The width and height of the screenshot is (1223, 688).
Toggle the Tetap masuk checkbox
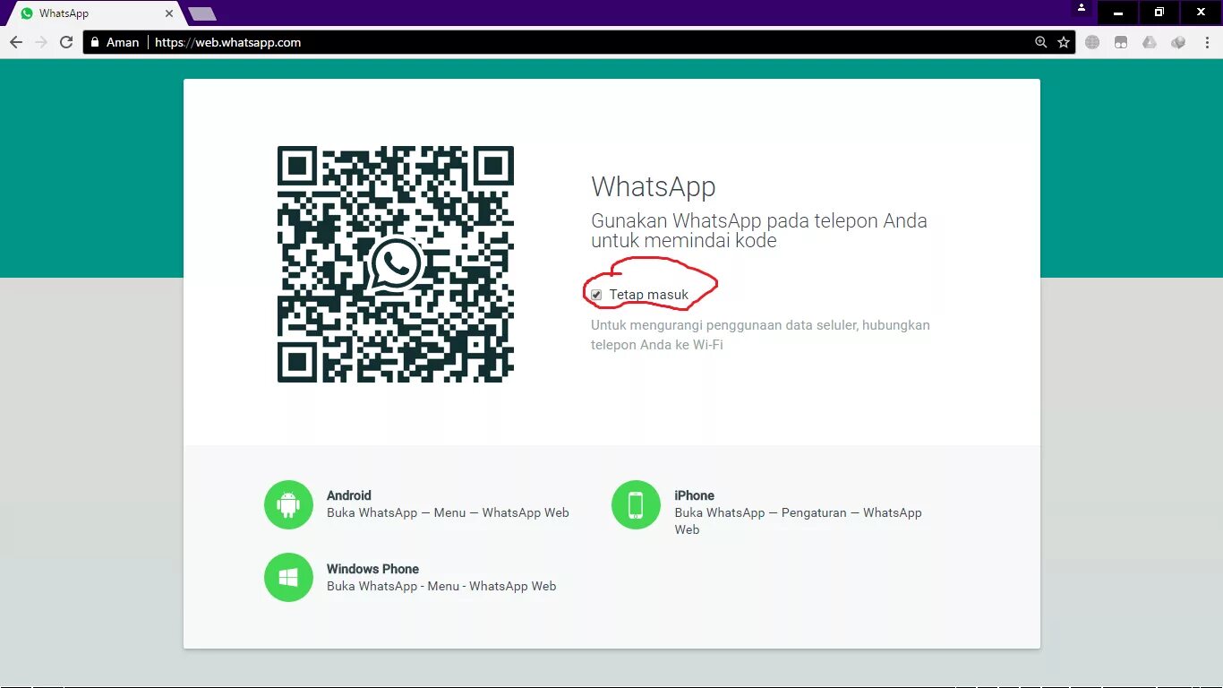tap(596, 295)
